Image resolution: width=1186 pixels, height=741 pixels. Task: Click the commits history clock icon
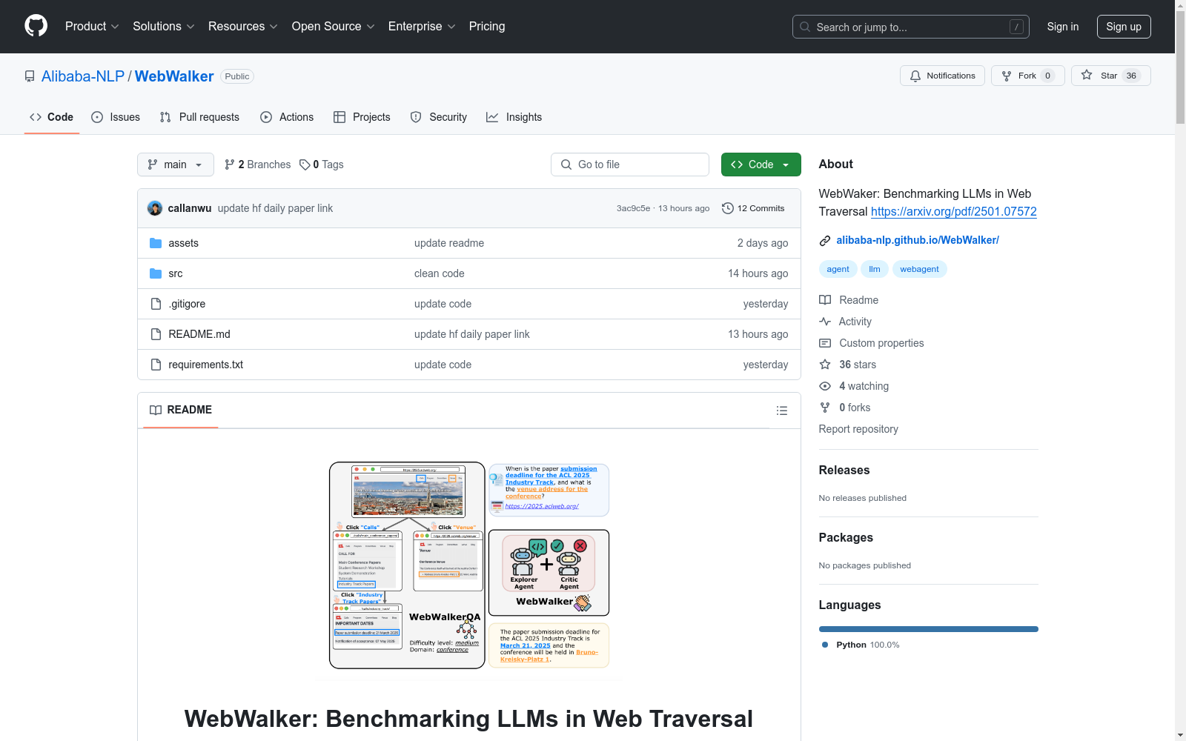pos(728,208)
